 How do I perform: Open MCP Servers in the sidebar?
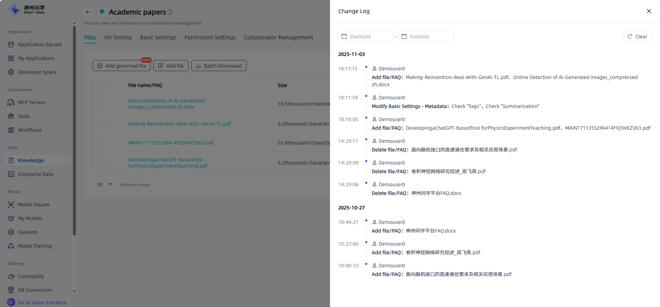click(x=31, y=102)
